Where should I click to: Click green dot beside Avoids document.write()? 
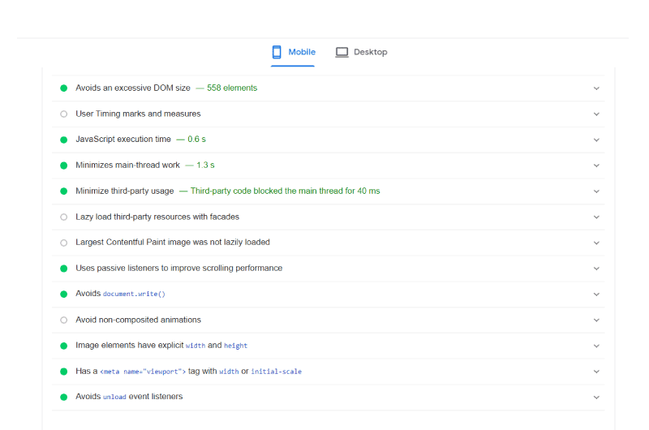64,295
